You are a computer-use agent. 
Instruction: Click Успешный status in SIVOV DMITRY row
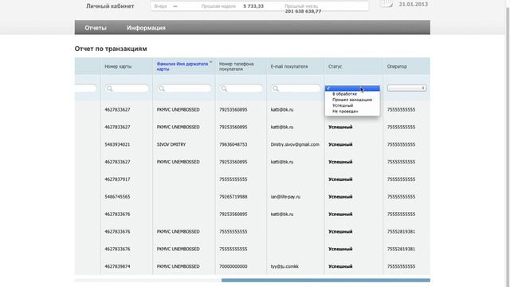click(x=340, y=144)
